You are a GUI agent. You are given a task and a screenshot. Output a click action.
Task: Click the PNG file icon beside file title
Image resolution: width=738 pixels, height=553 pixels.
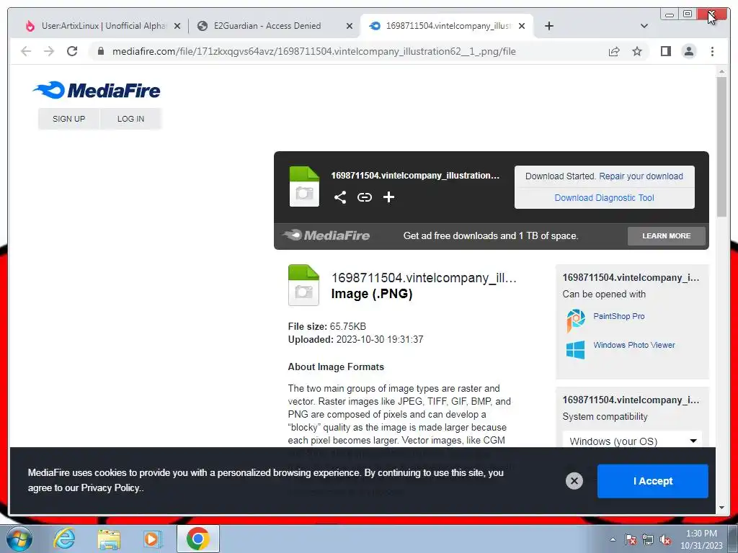303,285
